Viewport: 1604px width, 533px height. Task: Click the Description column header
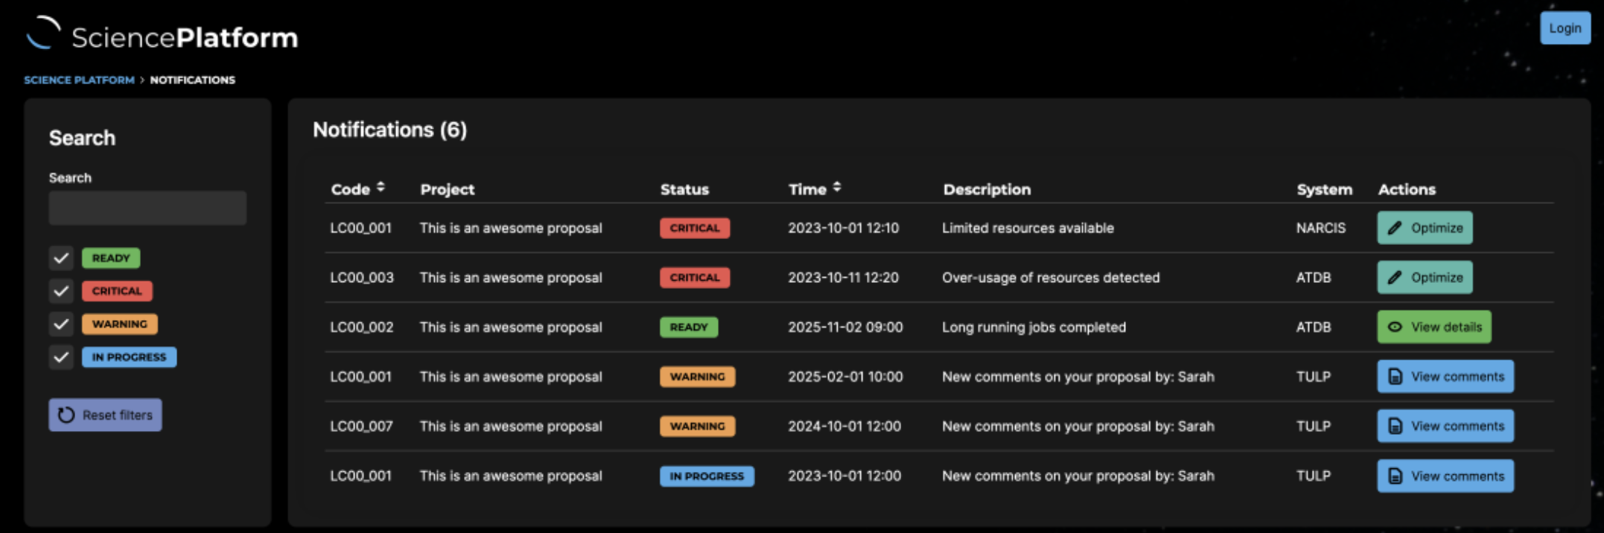[x=987, y=189]
